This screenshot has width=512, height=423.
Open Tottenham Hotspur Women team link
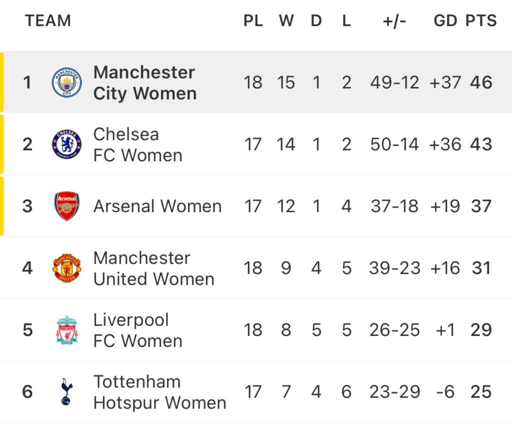pyautogui.click(x=159, y=392)
